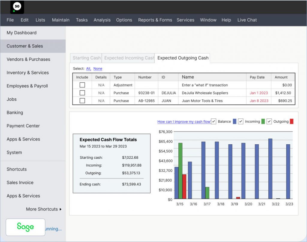Click the blue Balance color swatch
This screenshot has width=307, height=242.
point(235,121)
